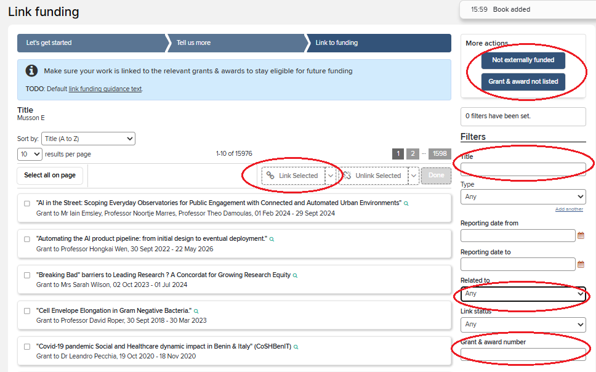The image size is (596, 372).
Task: Click chain link icon on Link Selected button
Action: (x=270, y=176)
